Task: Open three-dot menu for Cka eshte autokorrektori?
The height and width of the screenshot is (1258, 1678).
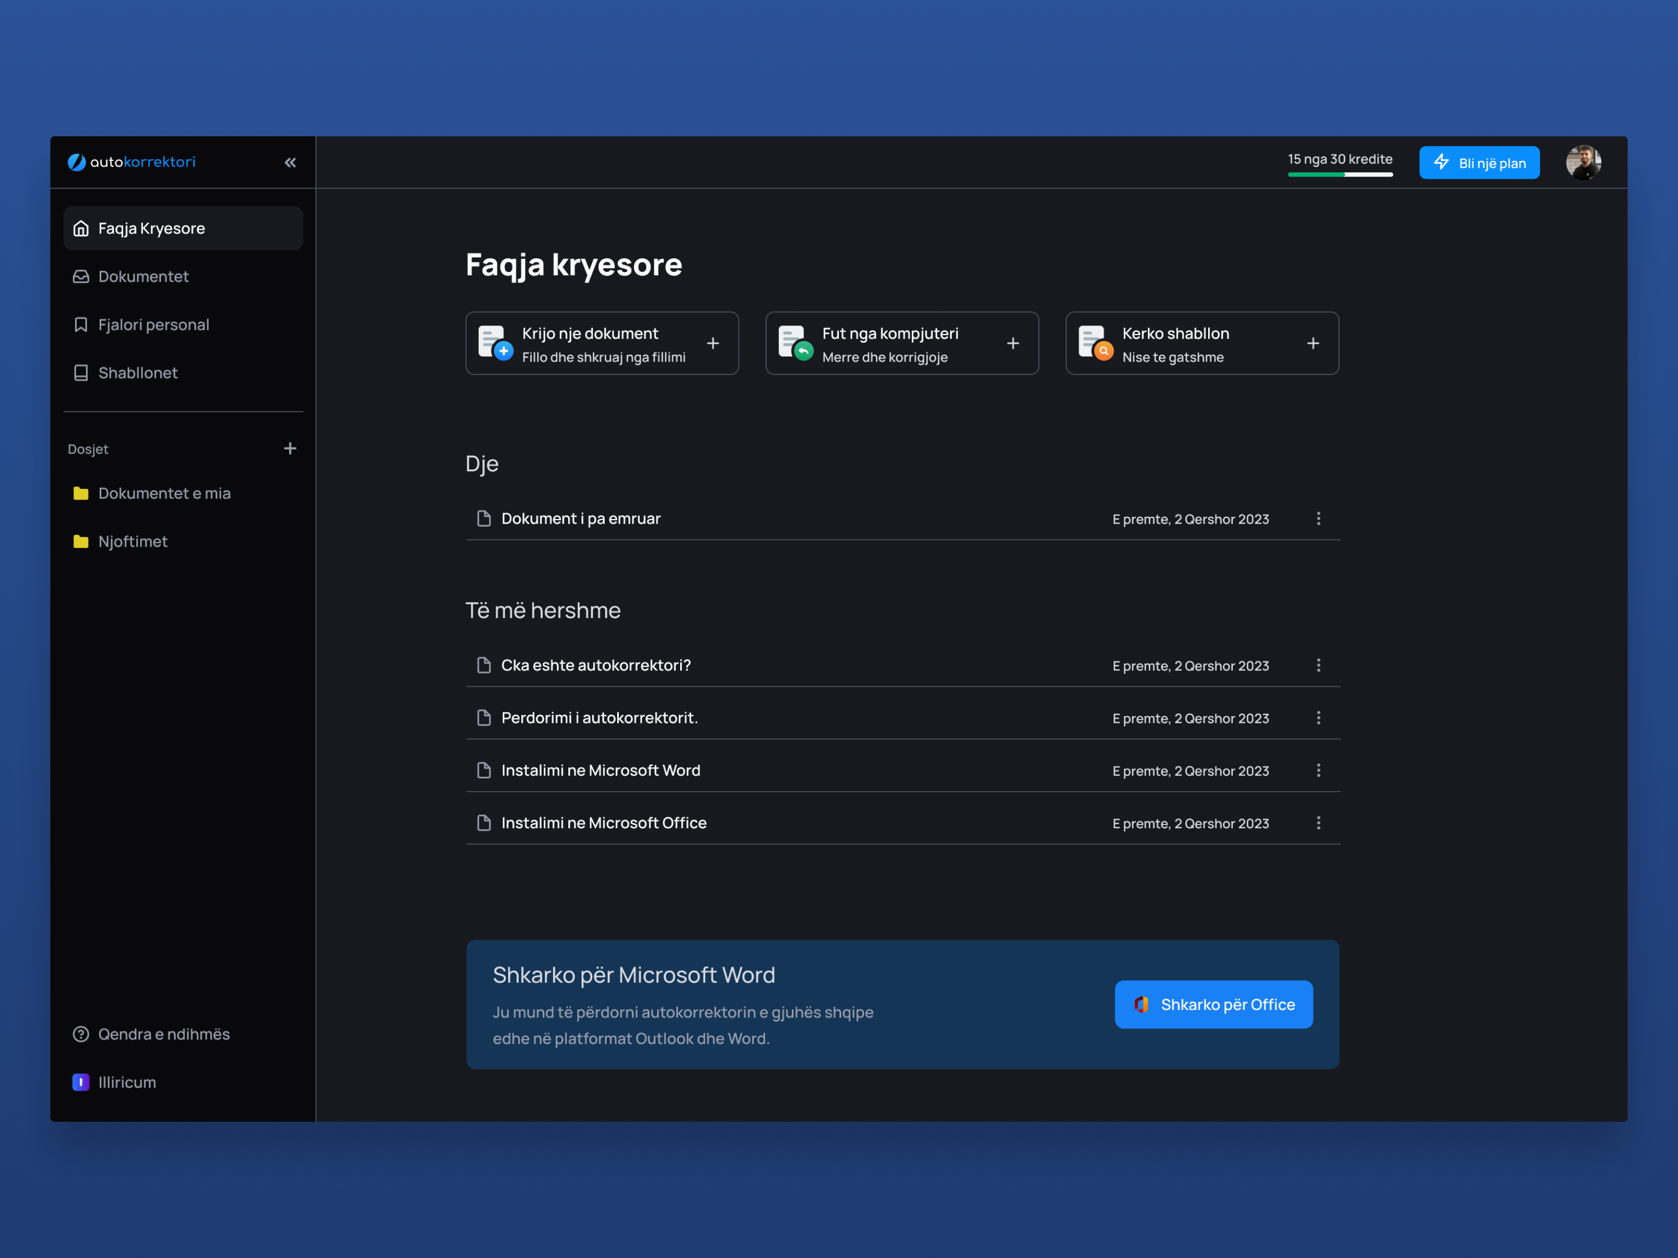Action: coord(1318,665)
